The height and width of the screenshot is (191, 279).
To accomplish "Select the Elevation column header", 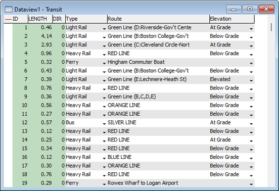I will 232,19.
